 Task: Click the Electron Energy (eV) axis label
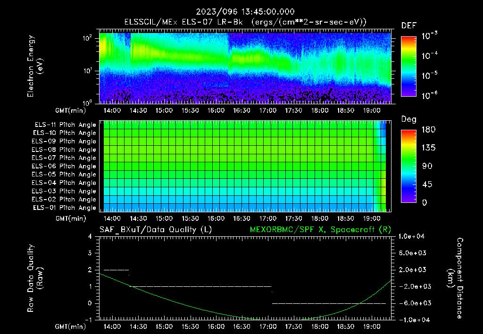click(35, 66)
